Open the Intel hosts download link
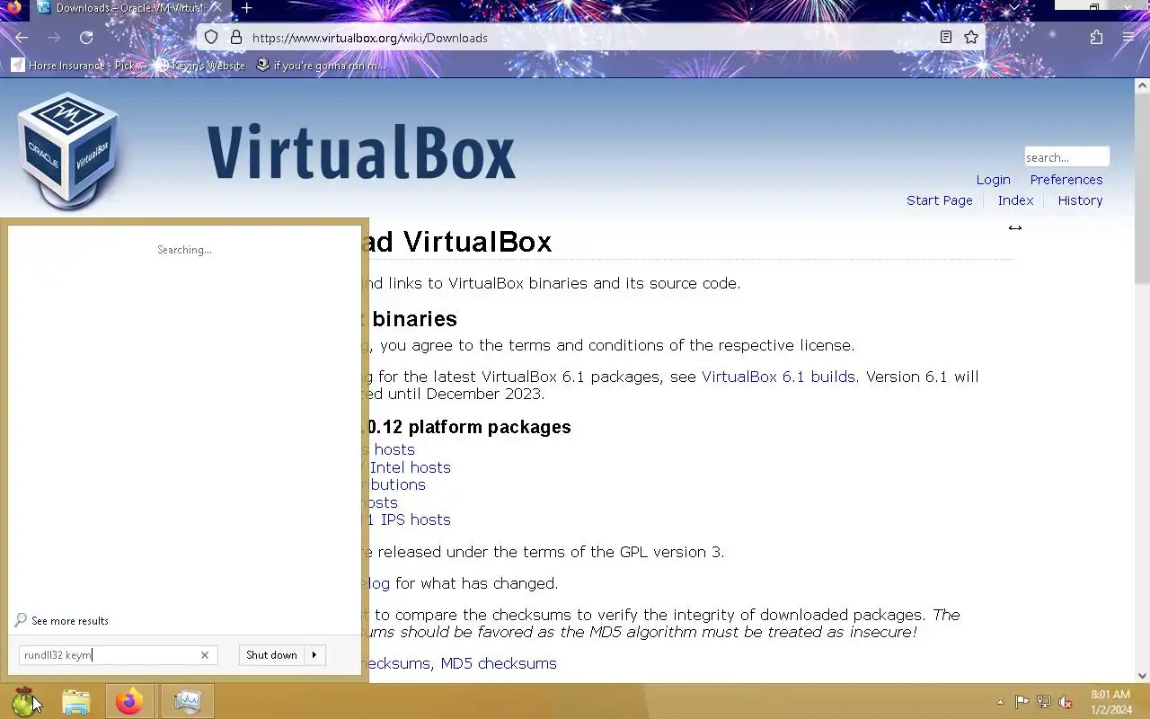This screenshot has height=719, width=1150. point(411,467)
